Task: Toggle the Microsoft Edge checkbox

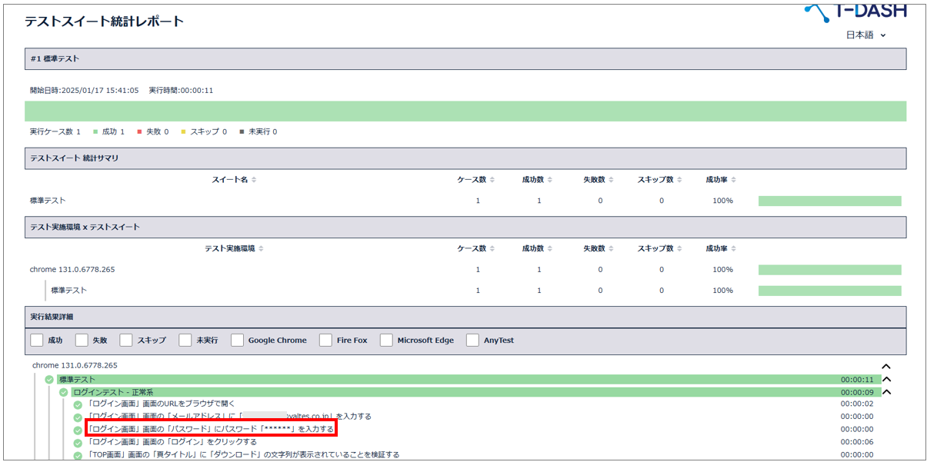Action: coord(386,340)
